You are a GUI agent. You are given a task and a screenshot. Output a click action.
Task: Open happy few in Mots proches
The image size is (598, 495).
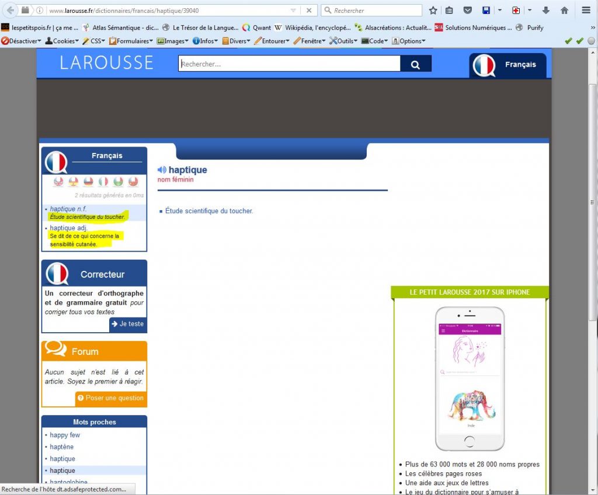(x=65, y=435)
